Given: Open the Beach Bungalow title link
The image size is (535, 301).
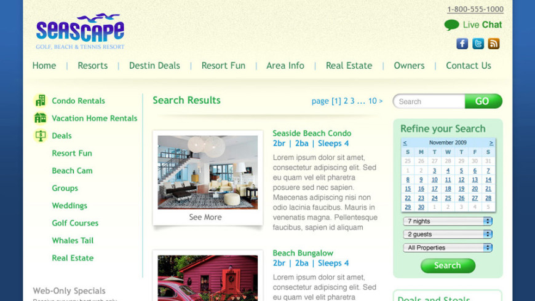Looking at the screenshot, I should pyautogui.click(x=303, y=253).
